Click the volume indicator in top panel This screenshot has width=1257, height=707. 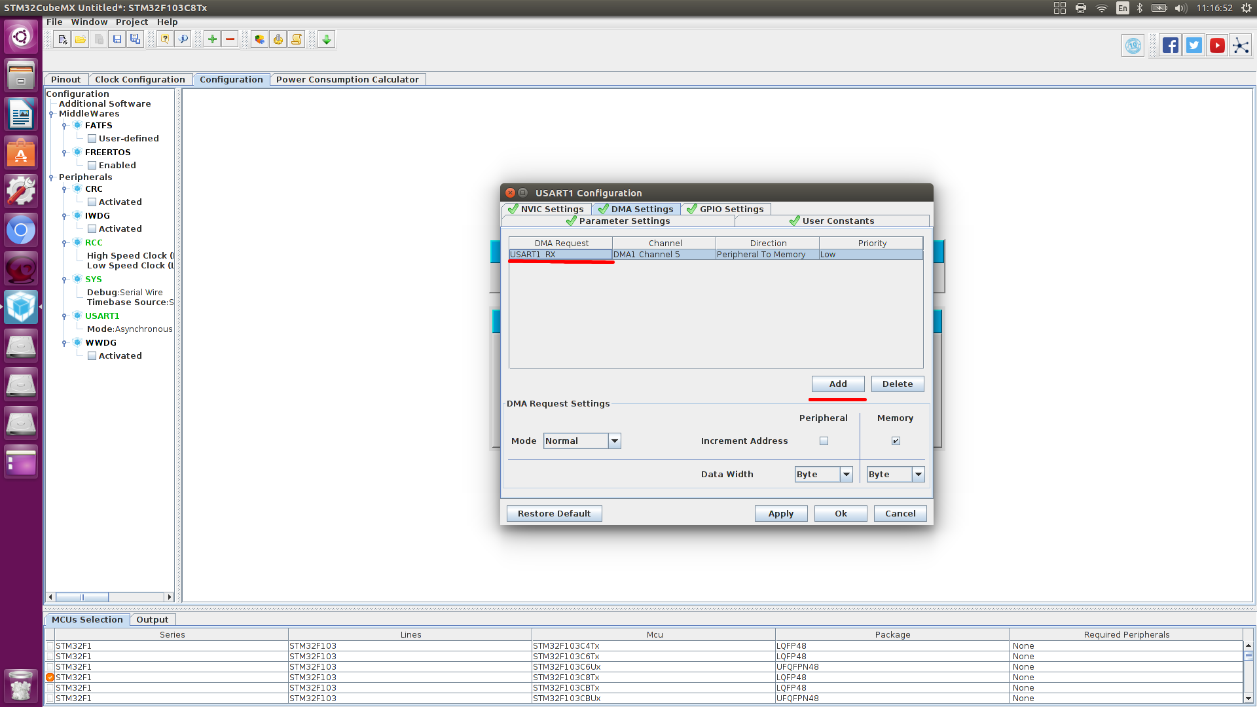[x=1181, y=8]
